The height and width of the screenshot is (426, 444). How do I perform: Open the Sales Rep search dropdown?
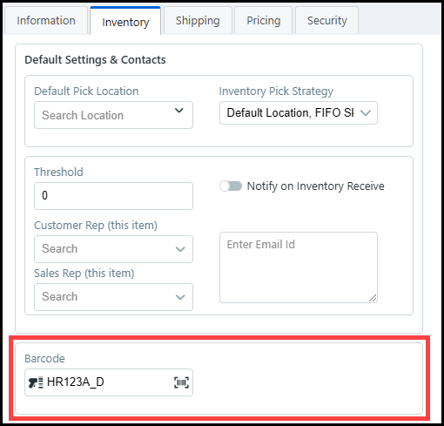(x=113, y=297)
